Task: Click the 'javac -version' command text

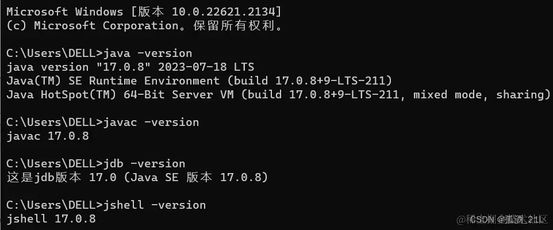Action: (151, 122)
